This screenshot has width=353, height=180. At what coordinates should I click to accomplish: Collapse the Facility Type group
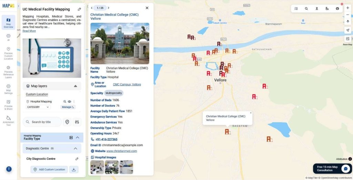click(78, 138)
